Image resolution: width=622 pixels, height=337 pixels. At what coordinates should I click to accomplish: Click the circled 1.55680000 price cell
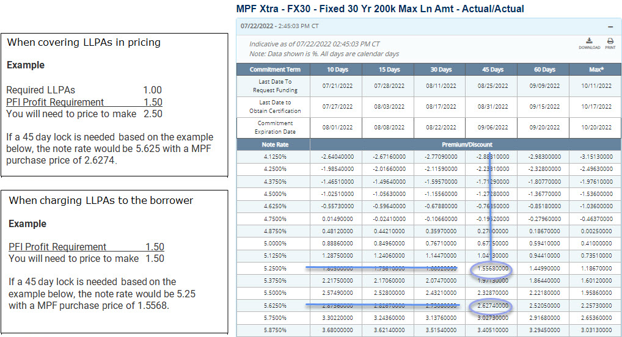tap(492, 269)
